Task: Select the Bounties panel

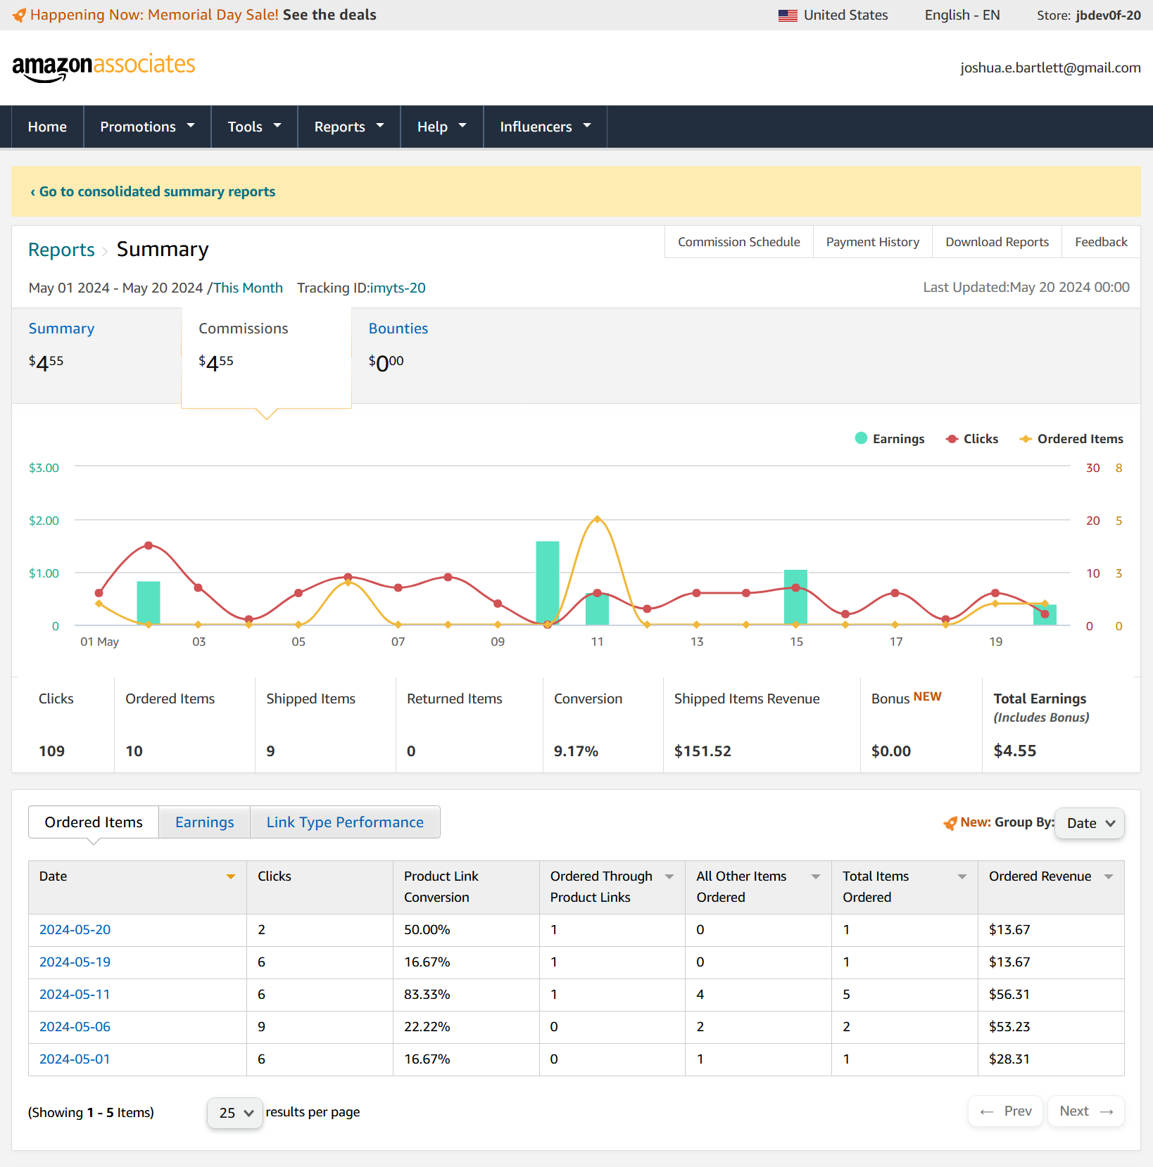Action: pos(436,355)
